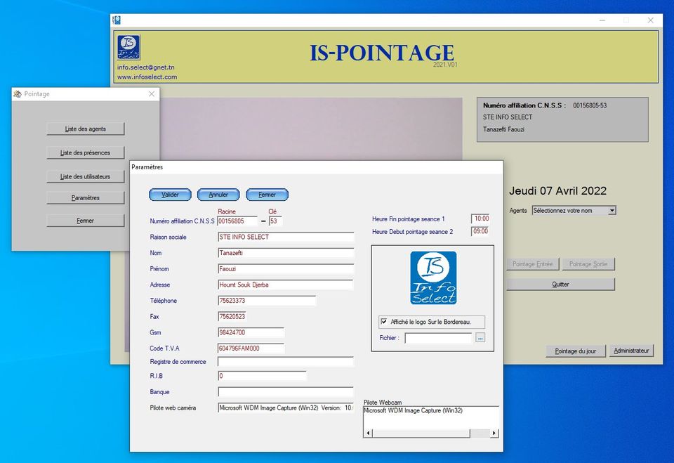Click Annuler in the Paramètres dialog
This screenshot has height=463, width=674.
pos(218,195)
